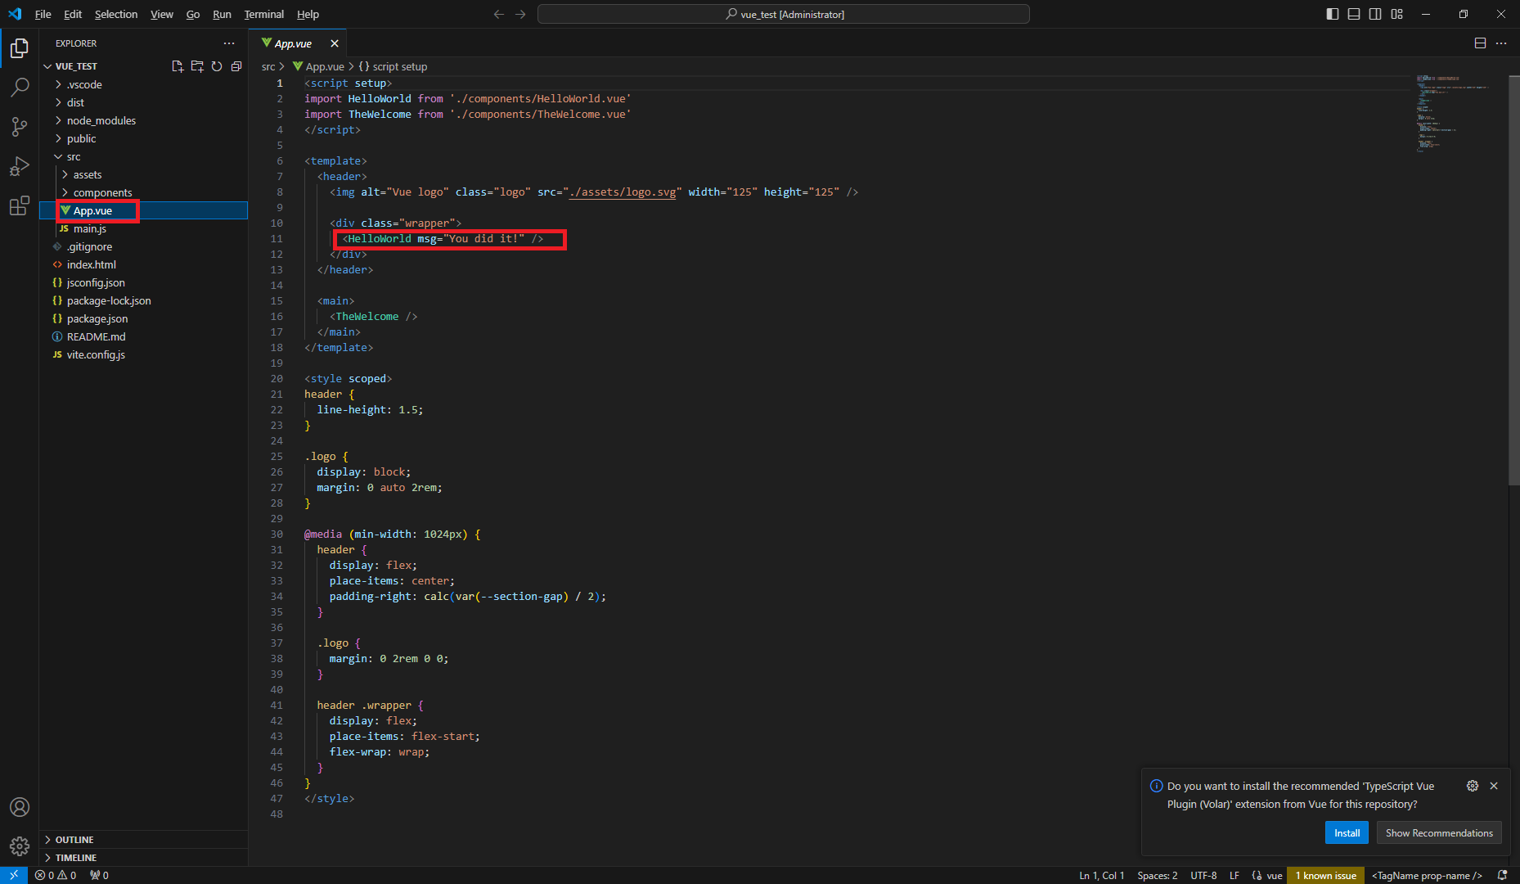Click Ln 1, Col 1 go-to-line indicator
The image size is (1520, 884).
(1101, 875)
